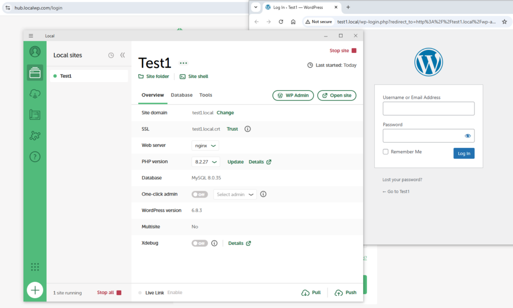Open the Cloud Backups sidebar icon
513x308 pixels.
tap(35, 93)
